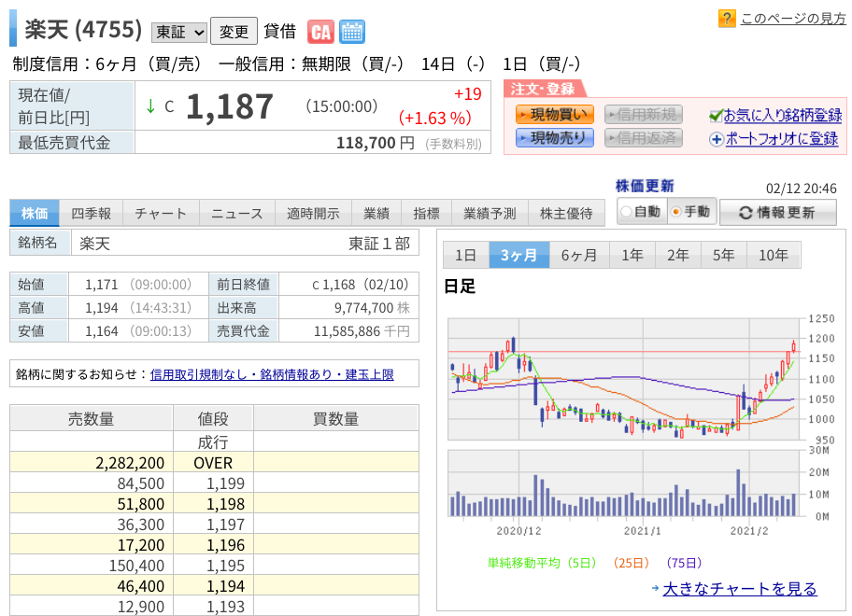Select the 3ヶ月 chart period tab
Screen dimensions: 852x616
click(x=518, y=255)
